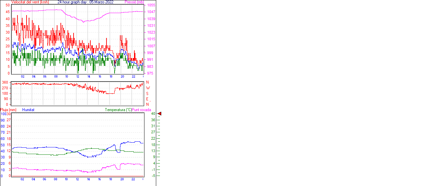Click the 'Velocitat del vent (kmh)' label

click(30, 2)
